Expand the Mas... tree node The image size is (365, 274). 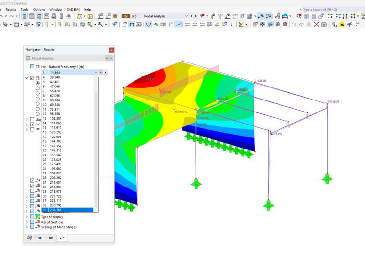27,119
